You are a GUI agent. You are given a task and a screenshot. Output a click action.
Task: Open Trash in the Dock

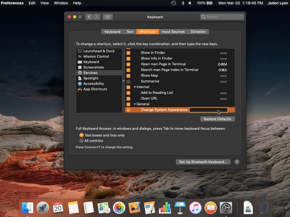[264, 208]
